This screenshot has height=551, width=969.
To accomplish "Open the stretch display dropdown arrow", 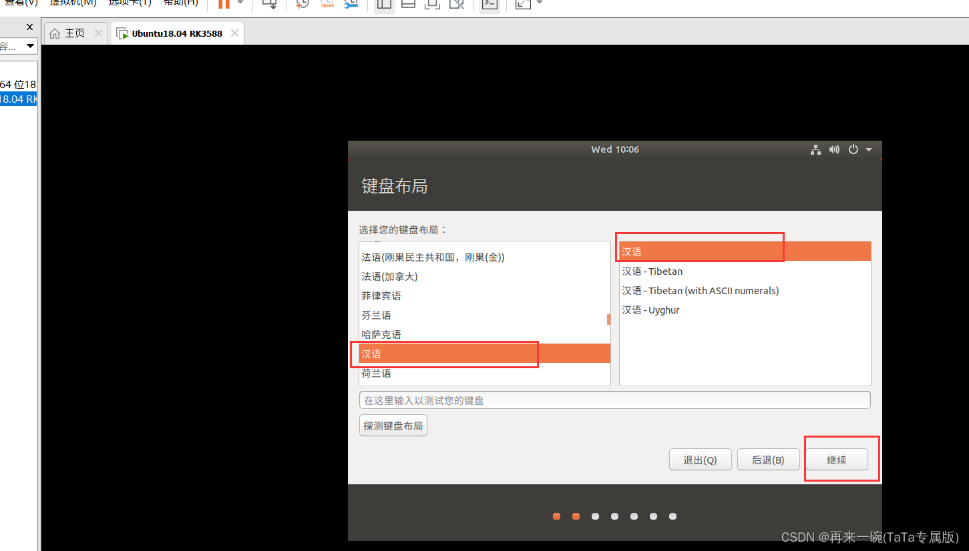I will (x=539, y=3).
